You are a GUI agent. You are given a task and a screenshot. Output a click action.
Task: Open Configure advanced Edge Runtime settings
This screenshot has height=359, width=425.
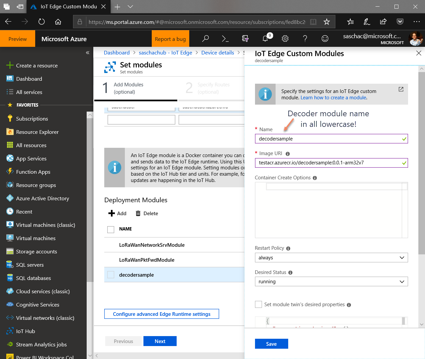[x=162, y=314]
